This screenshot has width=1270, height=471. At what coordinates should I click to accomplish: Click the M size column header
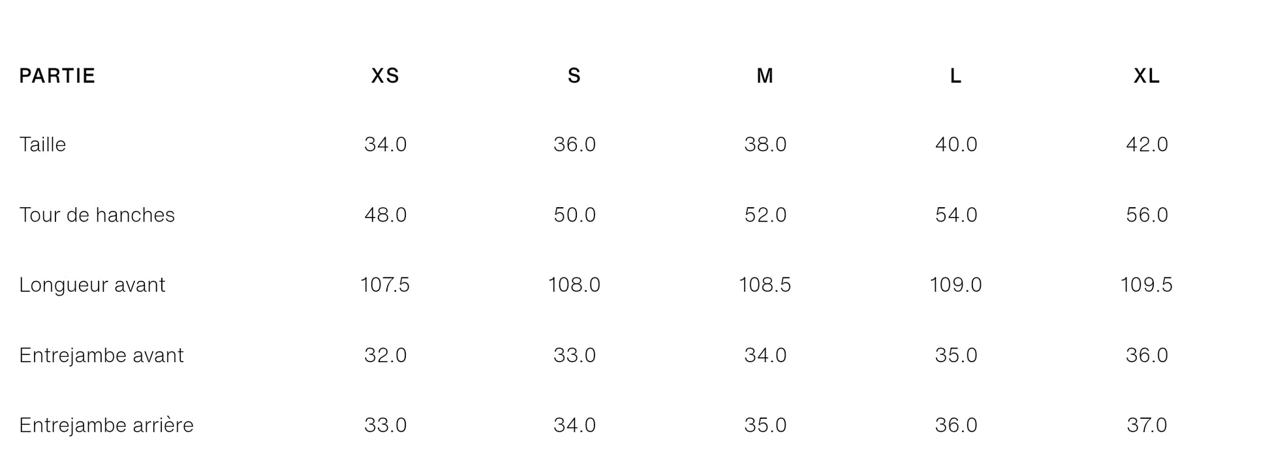[765, 76]
